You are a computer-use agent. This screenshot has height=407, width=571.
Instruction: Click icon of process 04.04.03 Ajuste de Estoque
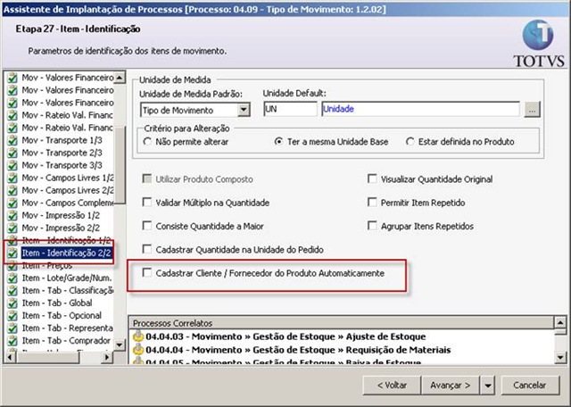(138, 336)
